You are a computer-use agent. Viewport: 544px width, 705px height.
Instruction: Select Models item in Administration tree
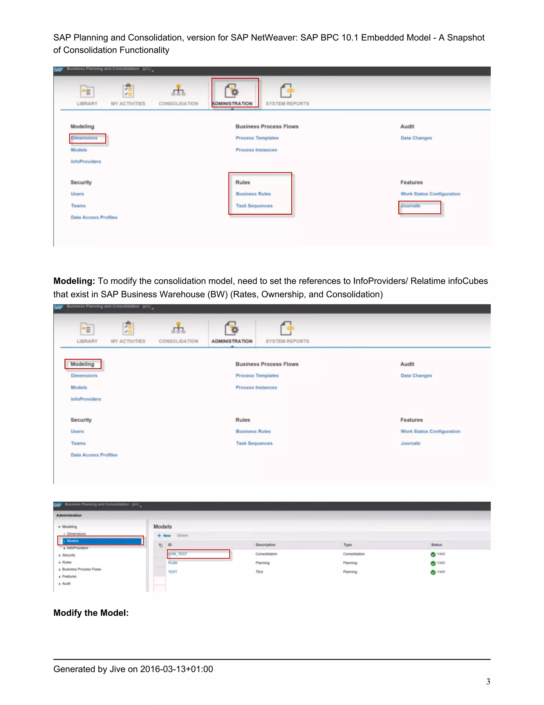point(73,541)
